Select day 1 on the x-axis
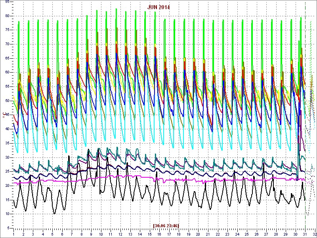 (13, 234)
